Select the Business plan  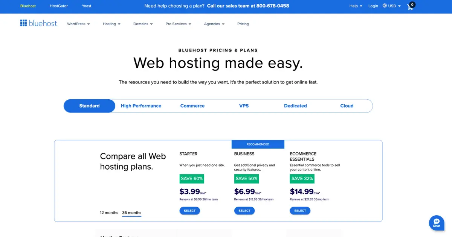[244, 211]
